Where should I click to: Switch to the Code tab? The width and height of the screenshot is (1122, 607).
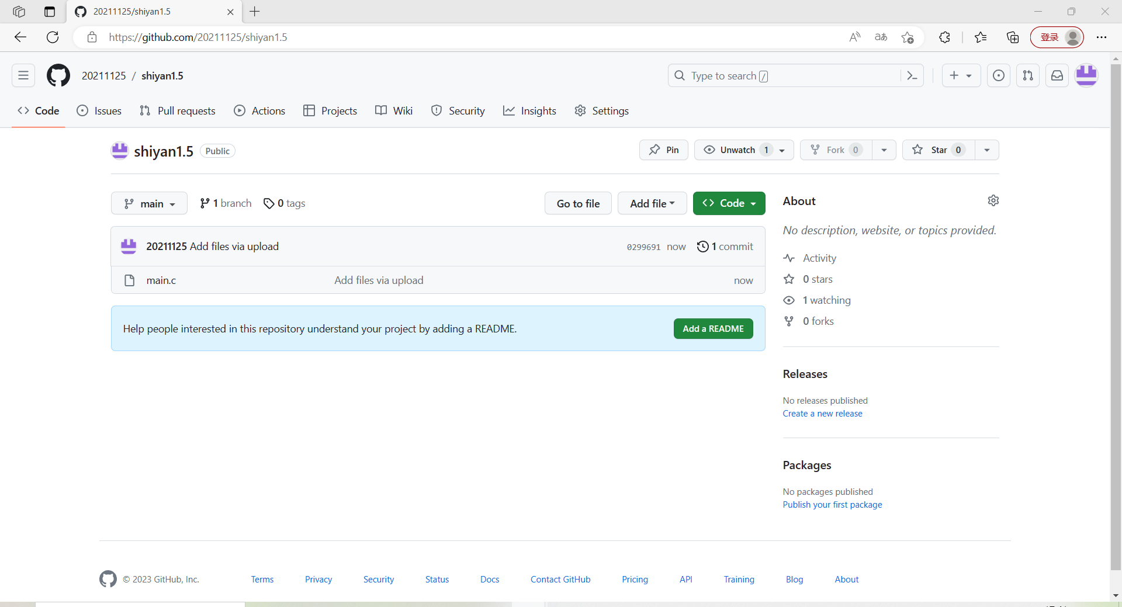tap(39, 110)
